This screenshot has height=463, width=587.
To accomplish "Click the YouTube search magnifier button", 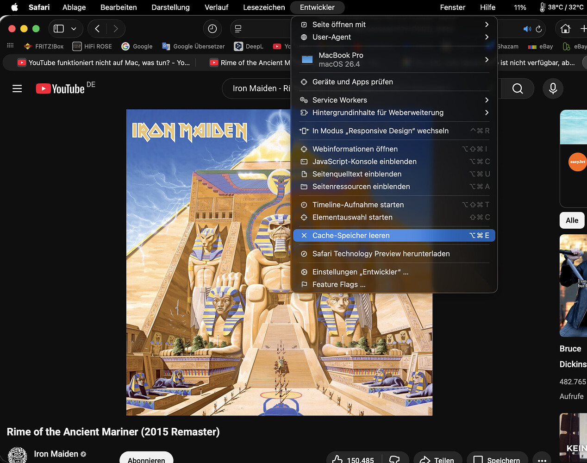I will point(518,88).
